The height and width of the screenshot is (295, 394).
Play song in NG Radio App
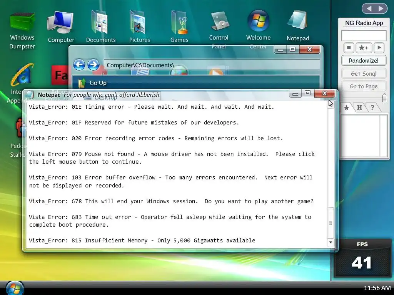click(x=379, y=47)
